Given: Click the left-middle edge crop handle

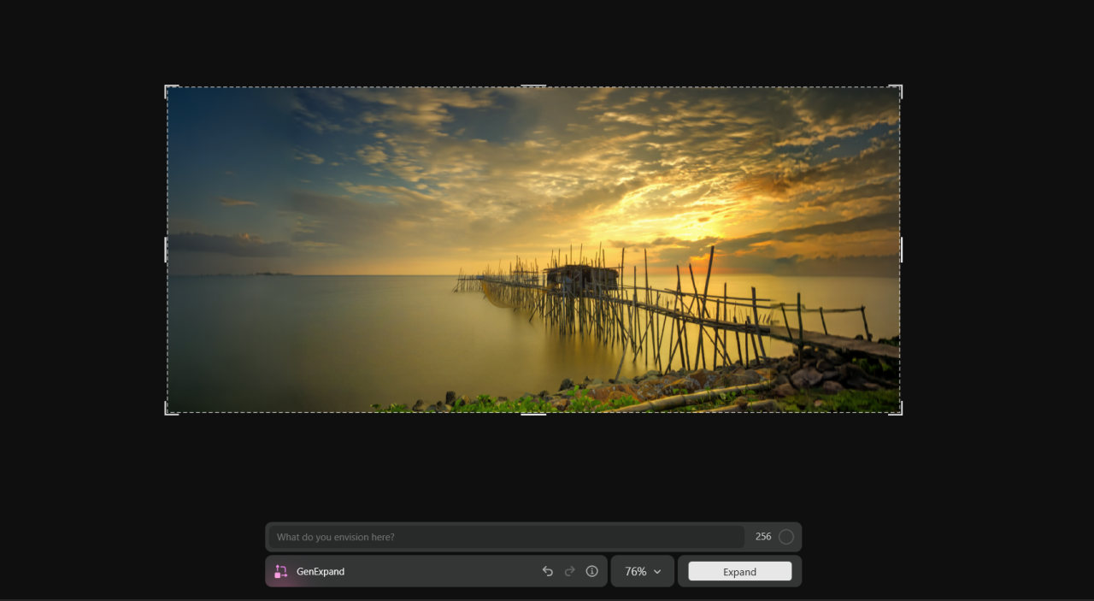Looking at the screenshot, I should (x=166, y=250).
